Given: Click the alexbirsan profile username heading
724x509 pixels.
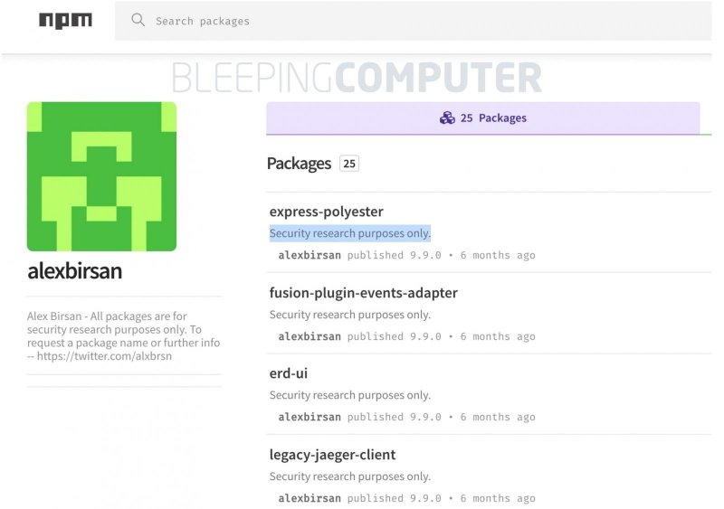Looking at the screenshot, I should pyautogui.click(x=74, y=271).
